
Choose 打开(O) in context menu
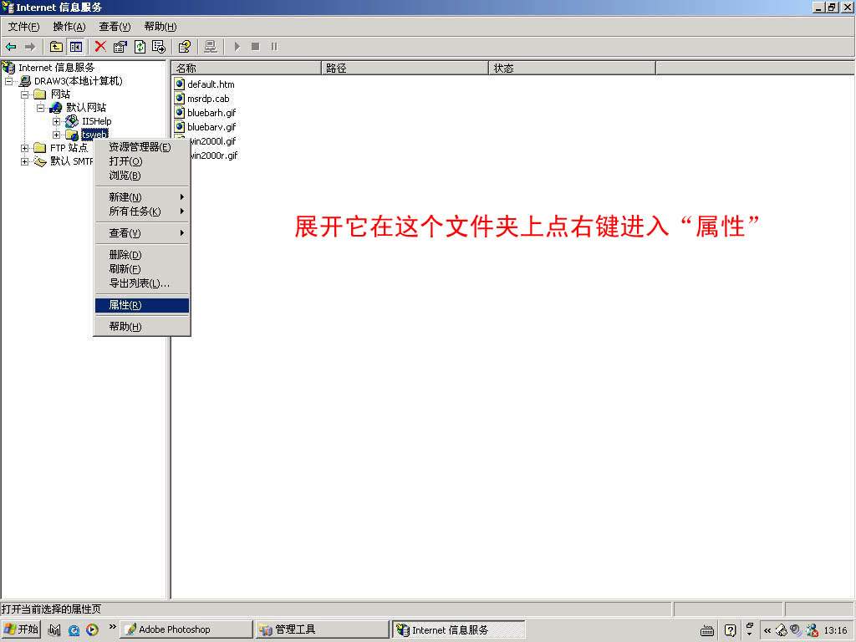pos(142,161)
